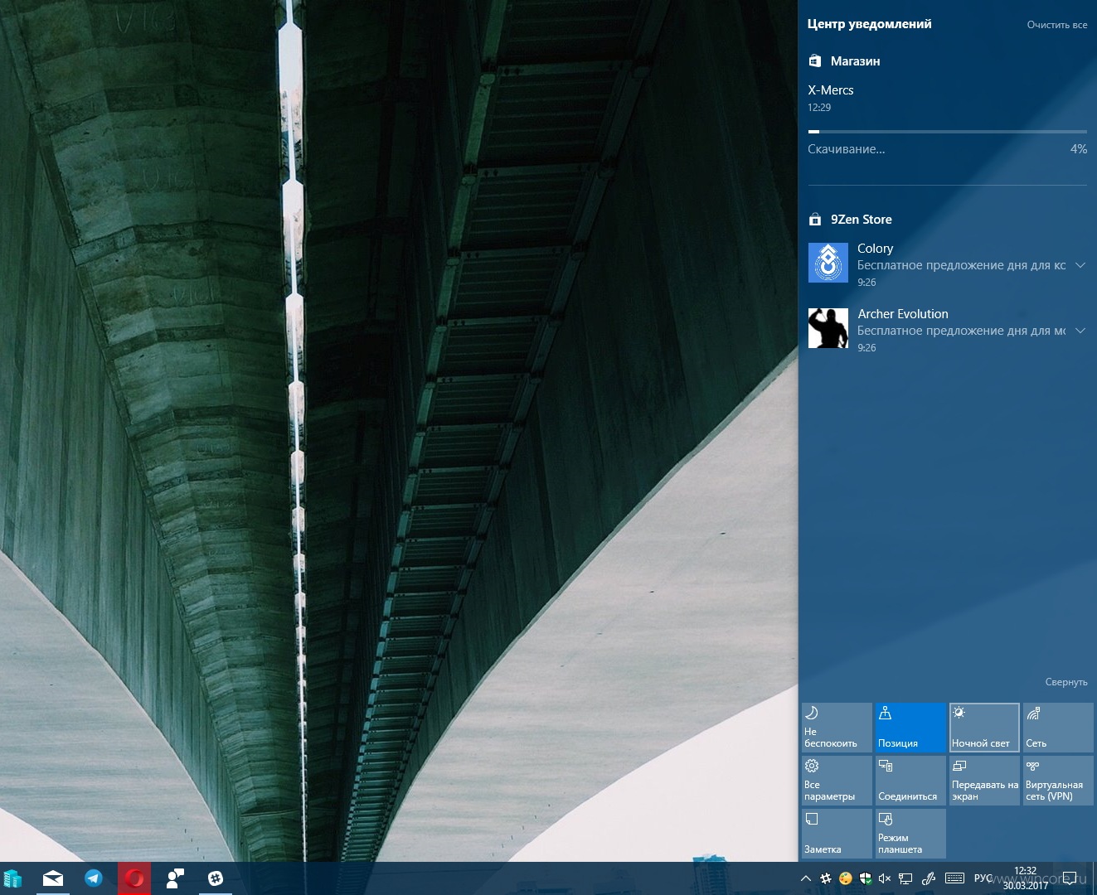Click the lock-bag icon next to 9Zen Store
The height and width of the screenshot is (895, 1097).
click(815, 219)
